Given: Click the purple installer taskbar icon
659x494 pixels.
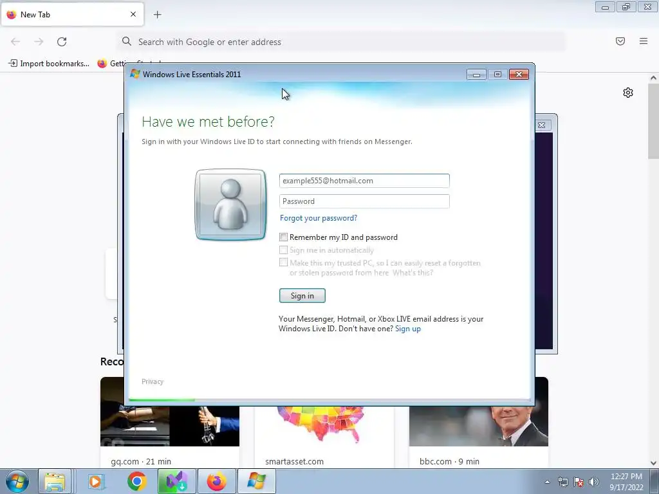Looking at the screenshot, I should 176,481.
